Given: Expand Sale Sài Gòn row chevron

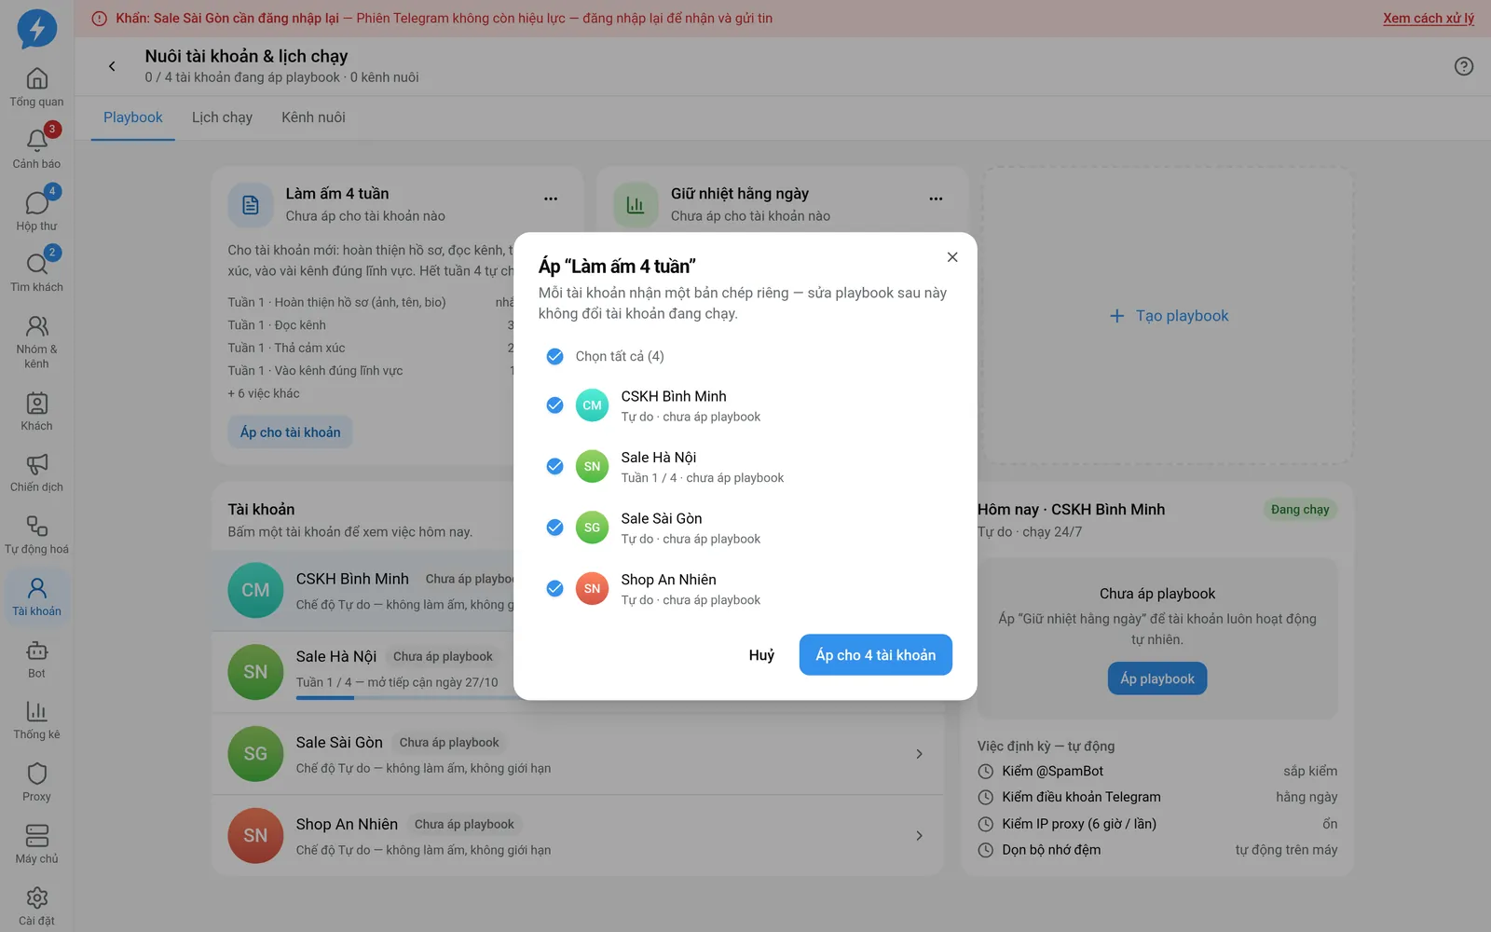Looking at the screenshot, I should (919, 754).
